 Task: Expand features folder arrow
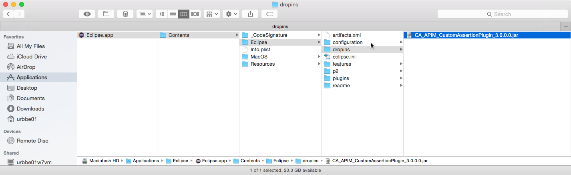(x=401, y=64)
